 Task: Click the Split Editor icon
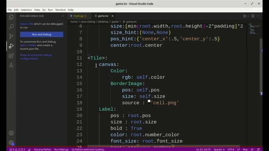253,16
